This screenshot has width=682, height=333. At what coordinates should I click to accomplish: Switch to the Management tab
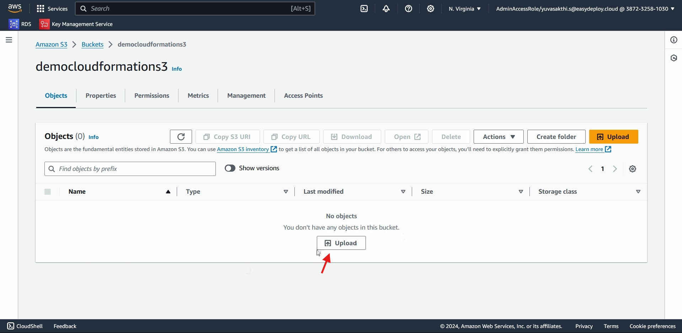[246, 96]
